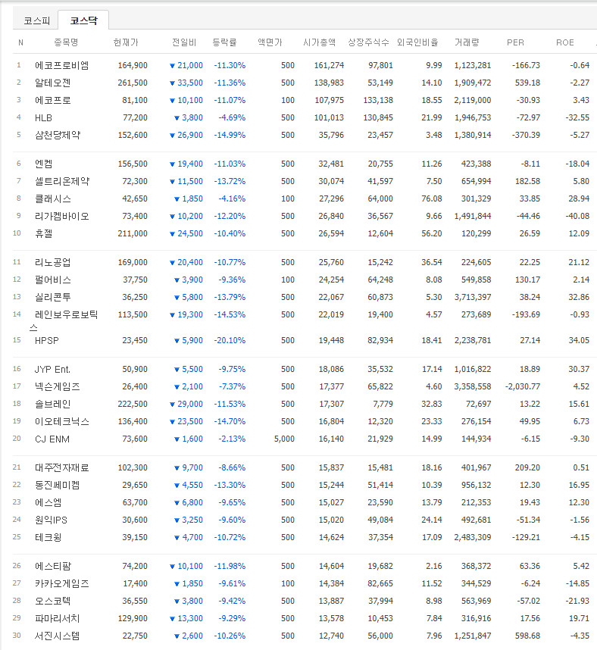
Task: Click the 액면가 column header
Action: click(270, 42)
